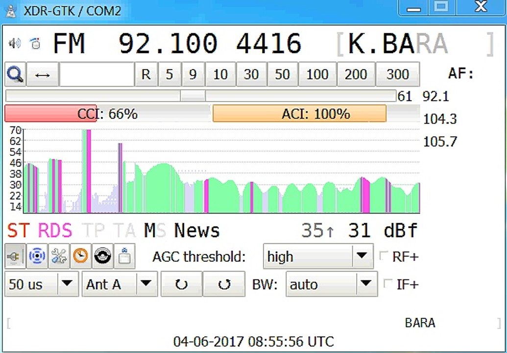Image resolution: width=507 pixels, height=353 pixels.
Task: Click the 04-06-2017 08:55:56 UTC timestamp
Action: point(254,341)
